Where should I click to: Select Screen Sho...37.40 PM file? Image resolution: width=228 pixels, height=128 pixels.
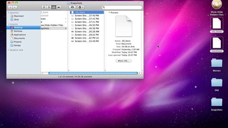coord(87,16)
